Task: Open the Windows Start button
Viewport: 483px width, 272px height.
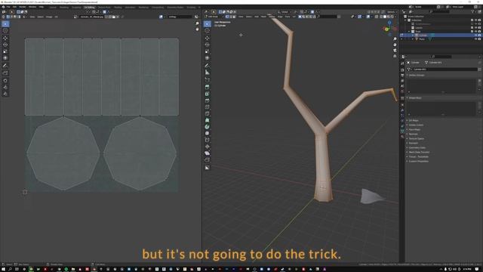Action: 3,269
